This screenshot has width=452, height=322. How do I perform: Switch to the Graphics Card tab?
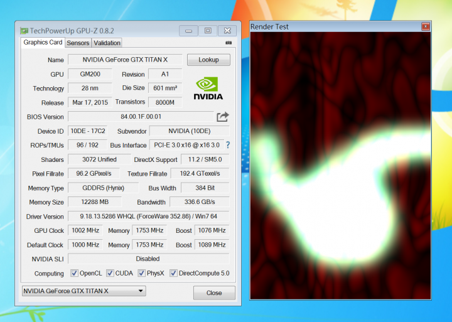[x=43, y=43]
